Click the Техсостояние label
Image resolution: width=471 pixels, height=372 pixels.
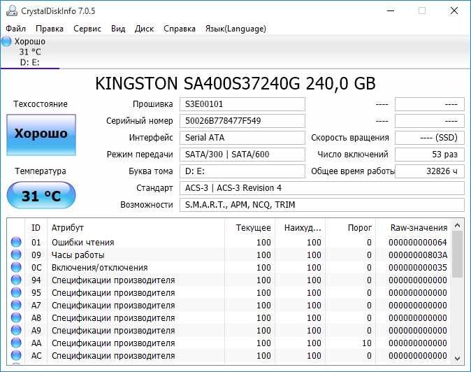pos(41,104)
